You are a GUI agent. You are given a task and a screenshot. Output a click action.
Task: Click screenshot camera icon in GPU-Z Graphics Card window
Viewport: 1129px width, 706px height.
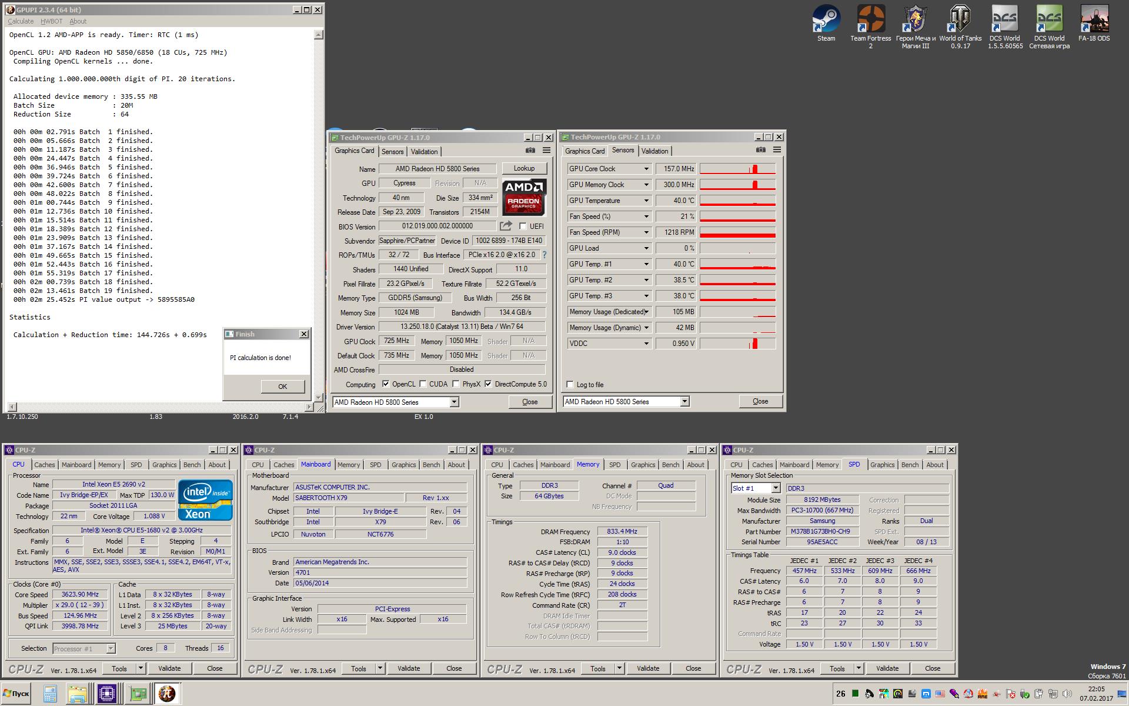coord(530,151)
